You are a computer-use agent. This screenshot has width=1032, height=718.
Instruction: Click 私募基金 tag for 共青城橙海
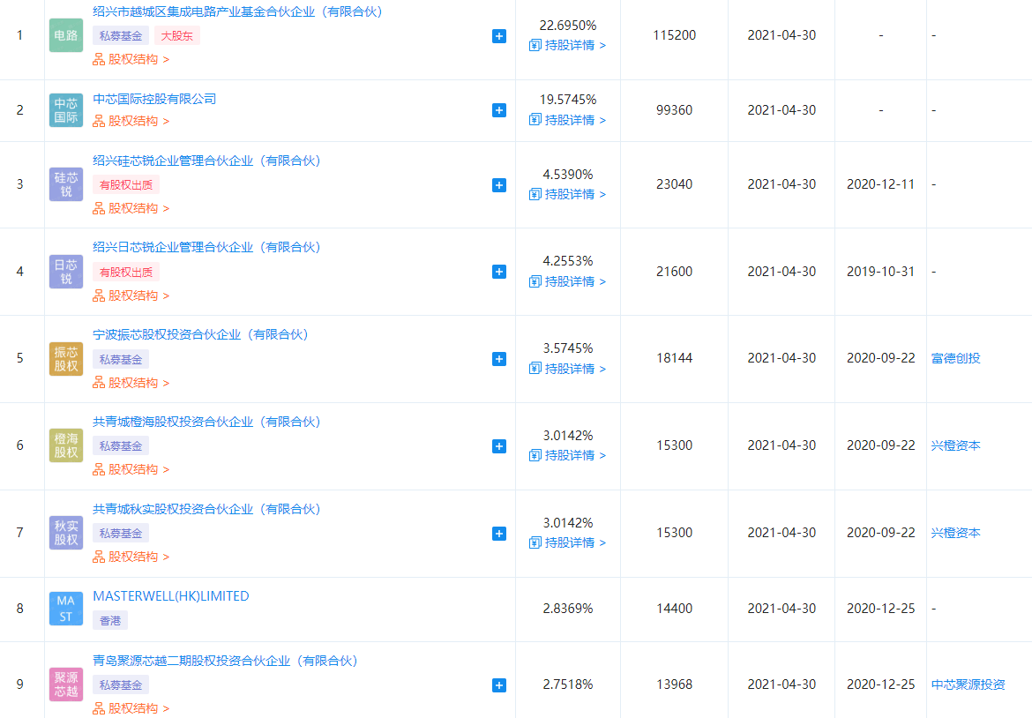[x=121, y=446]
